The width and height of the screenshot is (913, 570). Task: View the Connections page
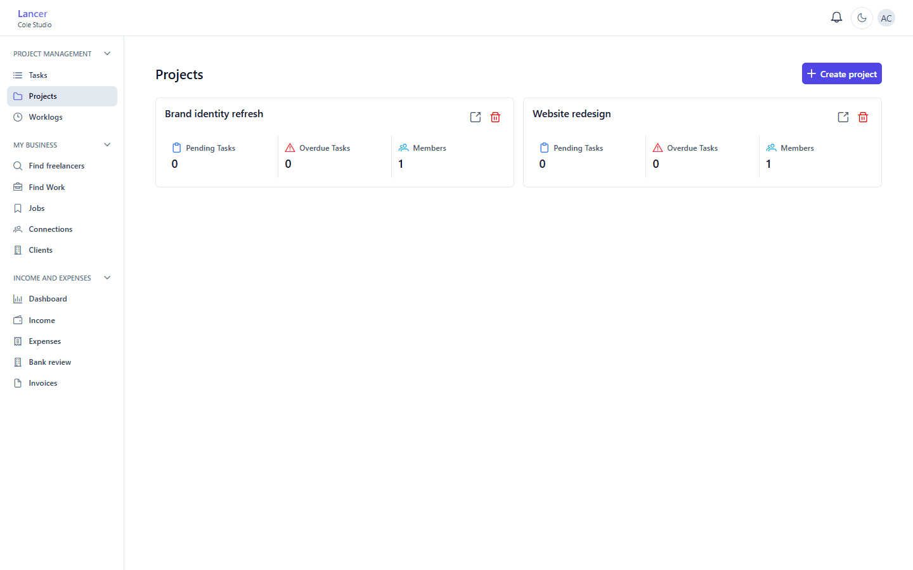click(62, 229)
